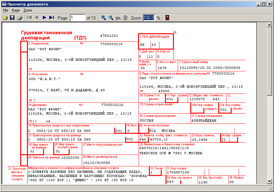The image size is (274, 192).
Task: Go to next page arrow
Action: (44, 18)
